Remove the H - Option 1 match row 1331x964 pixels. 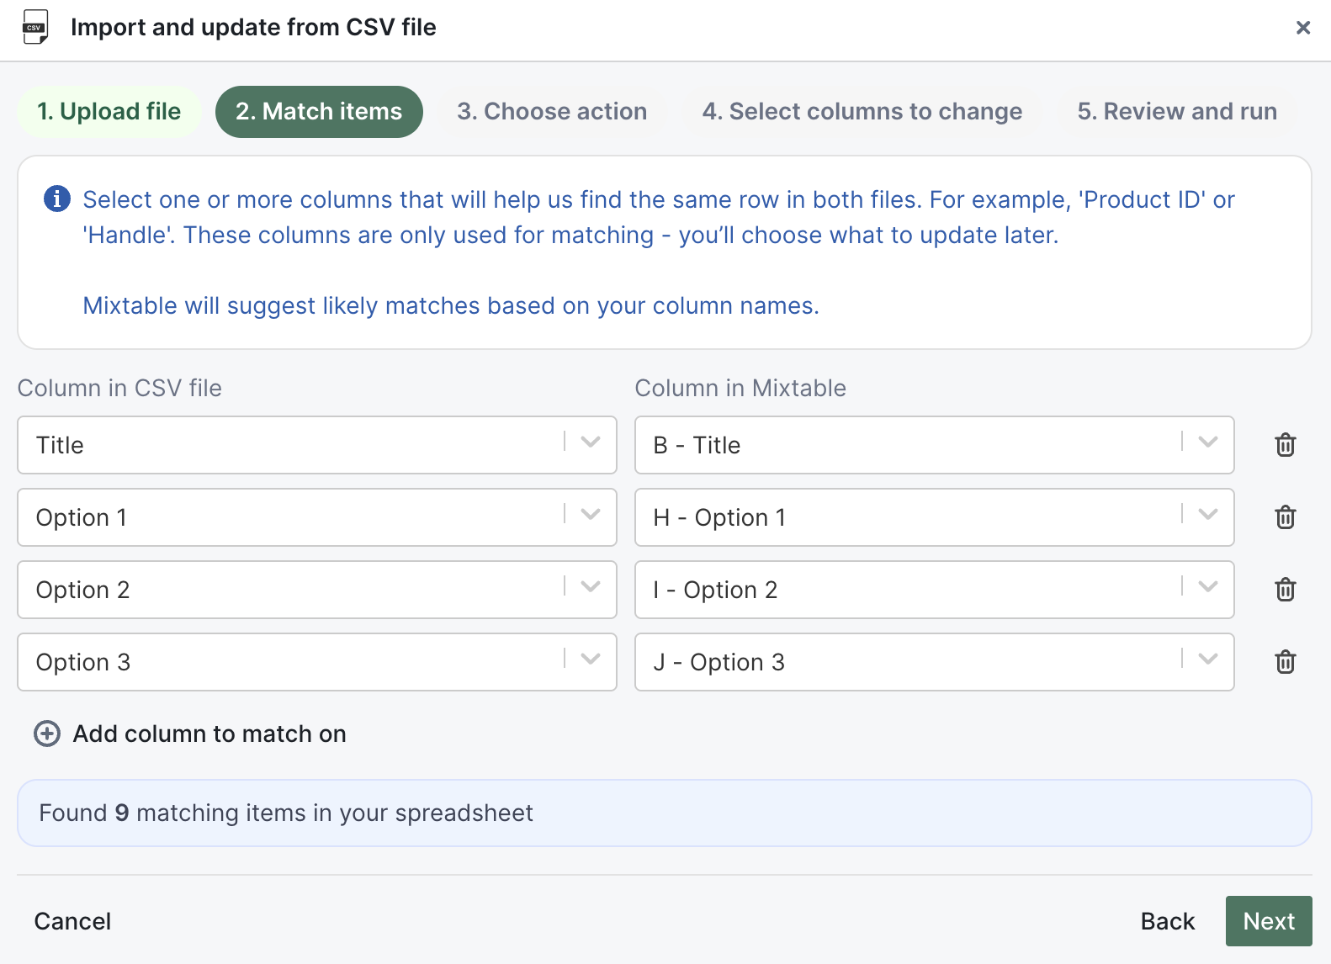point(1285,517)
